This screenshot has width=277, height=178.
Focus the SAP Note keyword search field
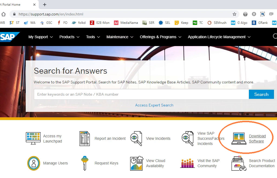(x=141, y=94)
